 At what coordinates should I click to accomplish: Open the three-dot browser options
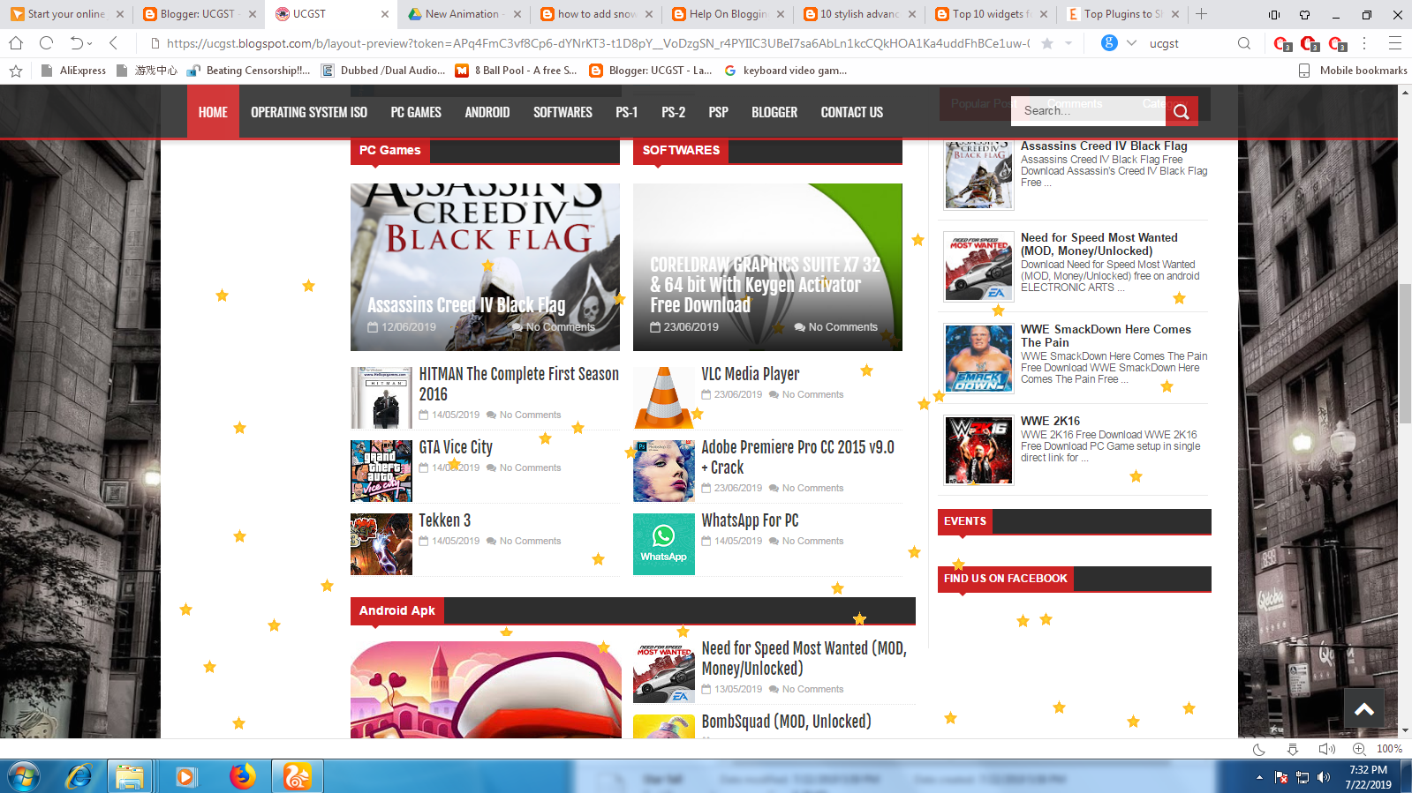[x=1364, y=43]
